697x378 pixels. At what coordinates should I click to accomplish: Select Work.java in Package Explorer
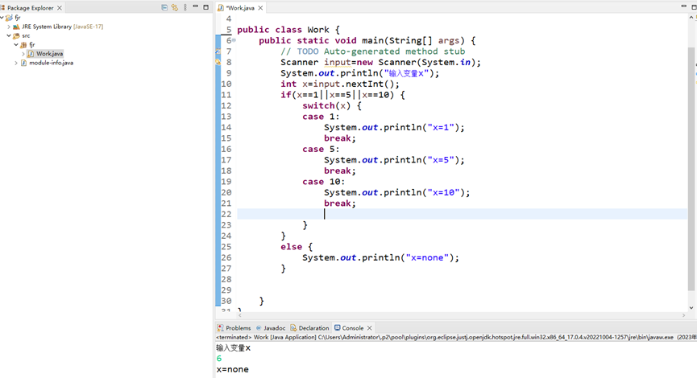(x=49, y=54)
